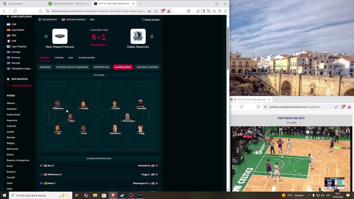354x199 pixels.
Task: Show the RESUMEN sub-tab
Action: pos(45,67)
